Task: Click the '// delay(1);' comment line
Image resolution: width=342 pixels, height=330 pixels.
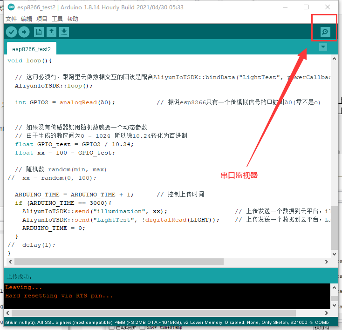Action: click(31, 245)
